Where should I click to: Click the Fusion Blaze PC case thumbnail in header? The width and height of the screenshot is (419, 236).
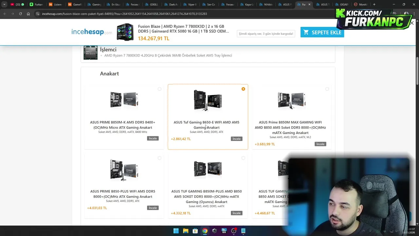(x=125, y=32)
